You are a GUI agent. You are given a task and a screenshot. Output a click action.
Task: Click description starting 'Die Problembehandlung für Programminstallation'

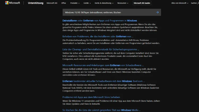(111, 42)
